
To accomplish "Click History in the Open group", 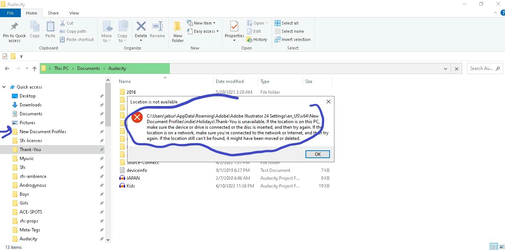I will pos(257,39).
